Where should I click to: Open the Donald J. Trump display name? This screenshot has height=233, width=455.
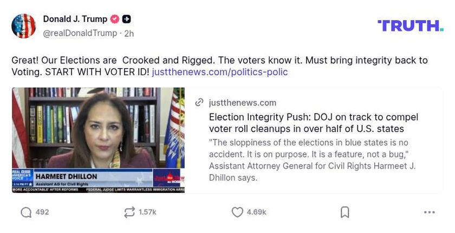pyautogui.click(x=75, y=19)
